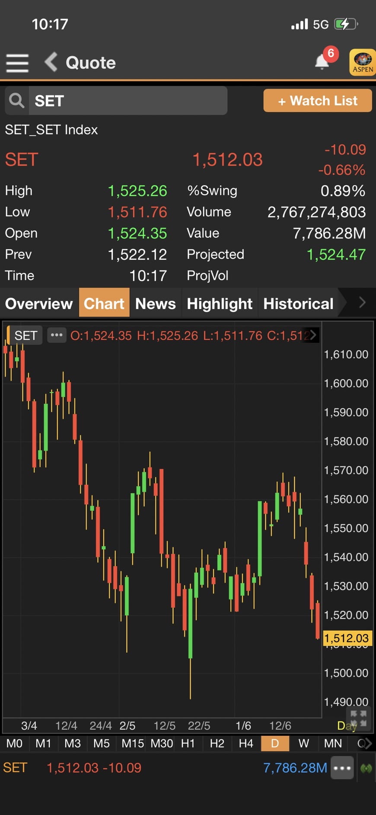This screenshot has width=376, height=815.
Task: Tap the search magnifier icon
Action: click(x=17, y=101)
